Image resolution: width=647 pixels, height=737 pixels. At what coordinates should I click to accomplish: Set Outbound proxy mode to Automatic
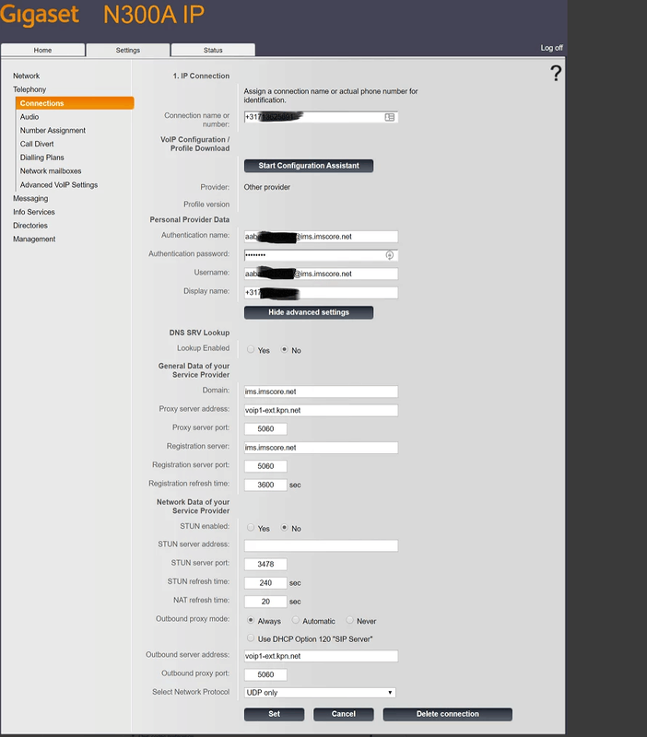coord(295,620)
